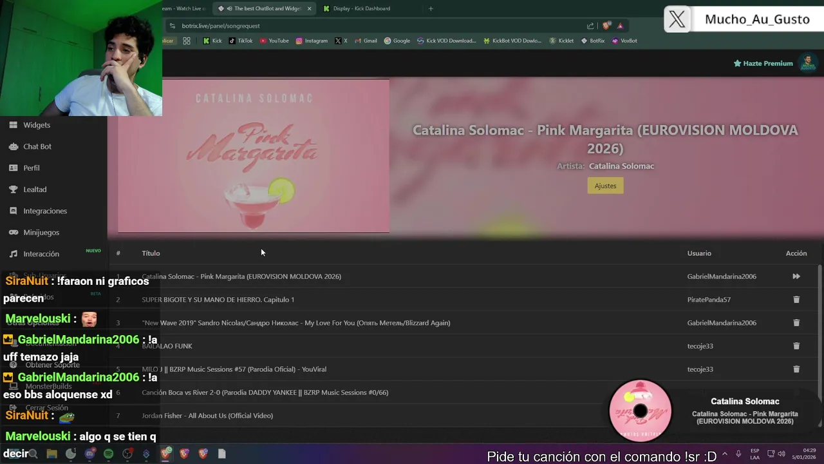Click the share page icon in address bar
824x464 pixels.
(x=590, y=26)
